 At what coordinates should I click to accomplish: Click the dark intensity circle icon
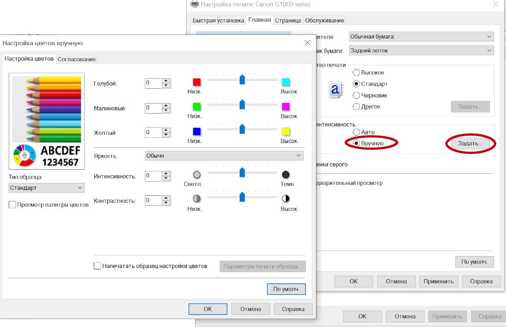(286, 175)
